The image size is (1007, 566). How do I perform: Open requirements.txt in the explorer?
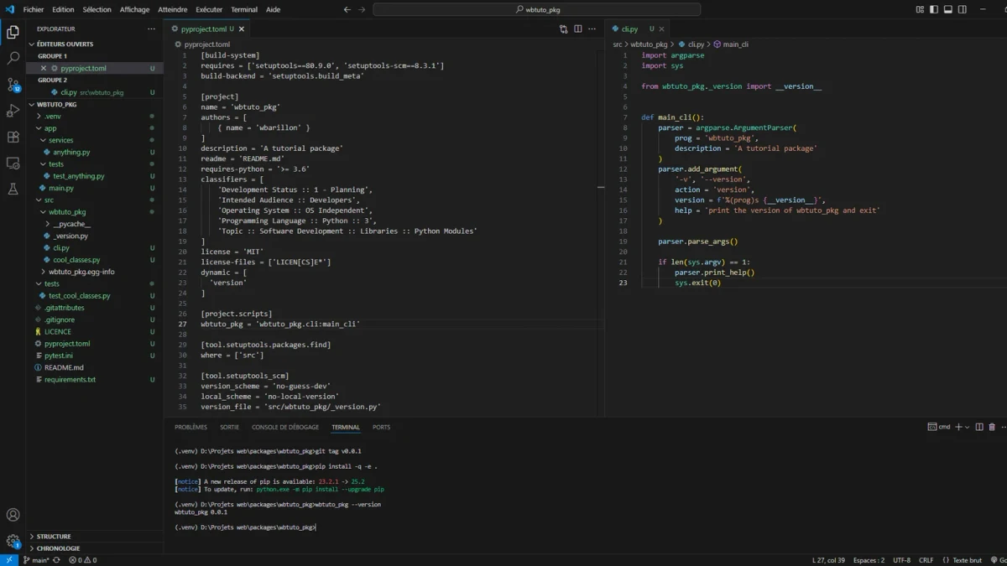point(96,380)
